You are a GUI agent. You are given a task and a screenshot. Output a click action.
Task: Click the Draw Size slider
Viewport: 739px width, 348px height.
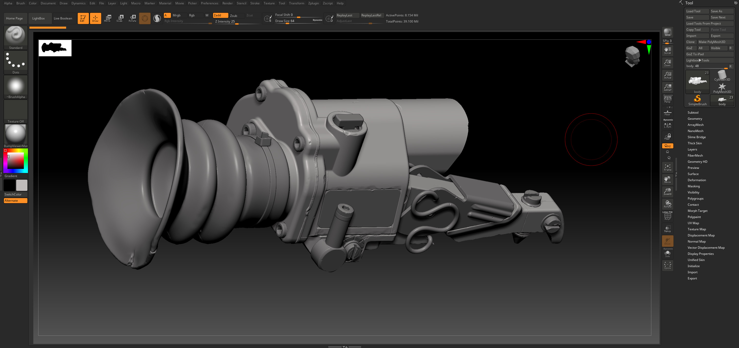(299, 21)
